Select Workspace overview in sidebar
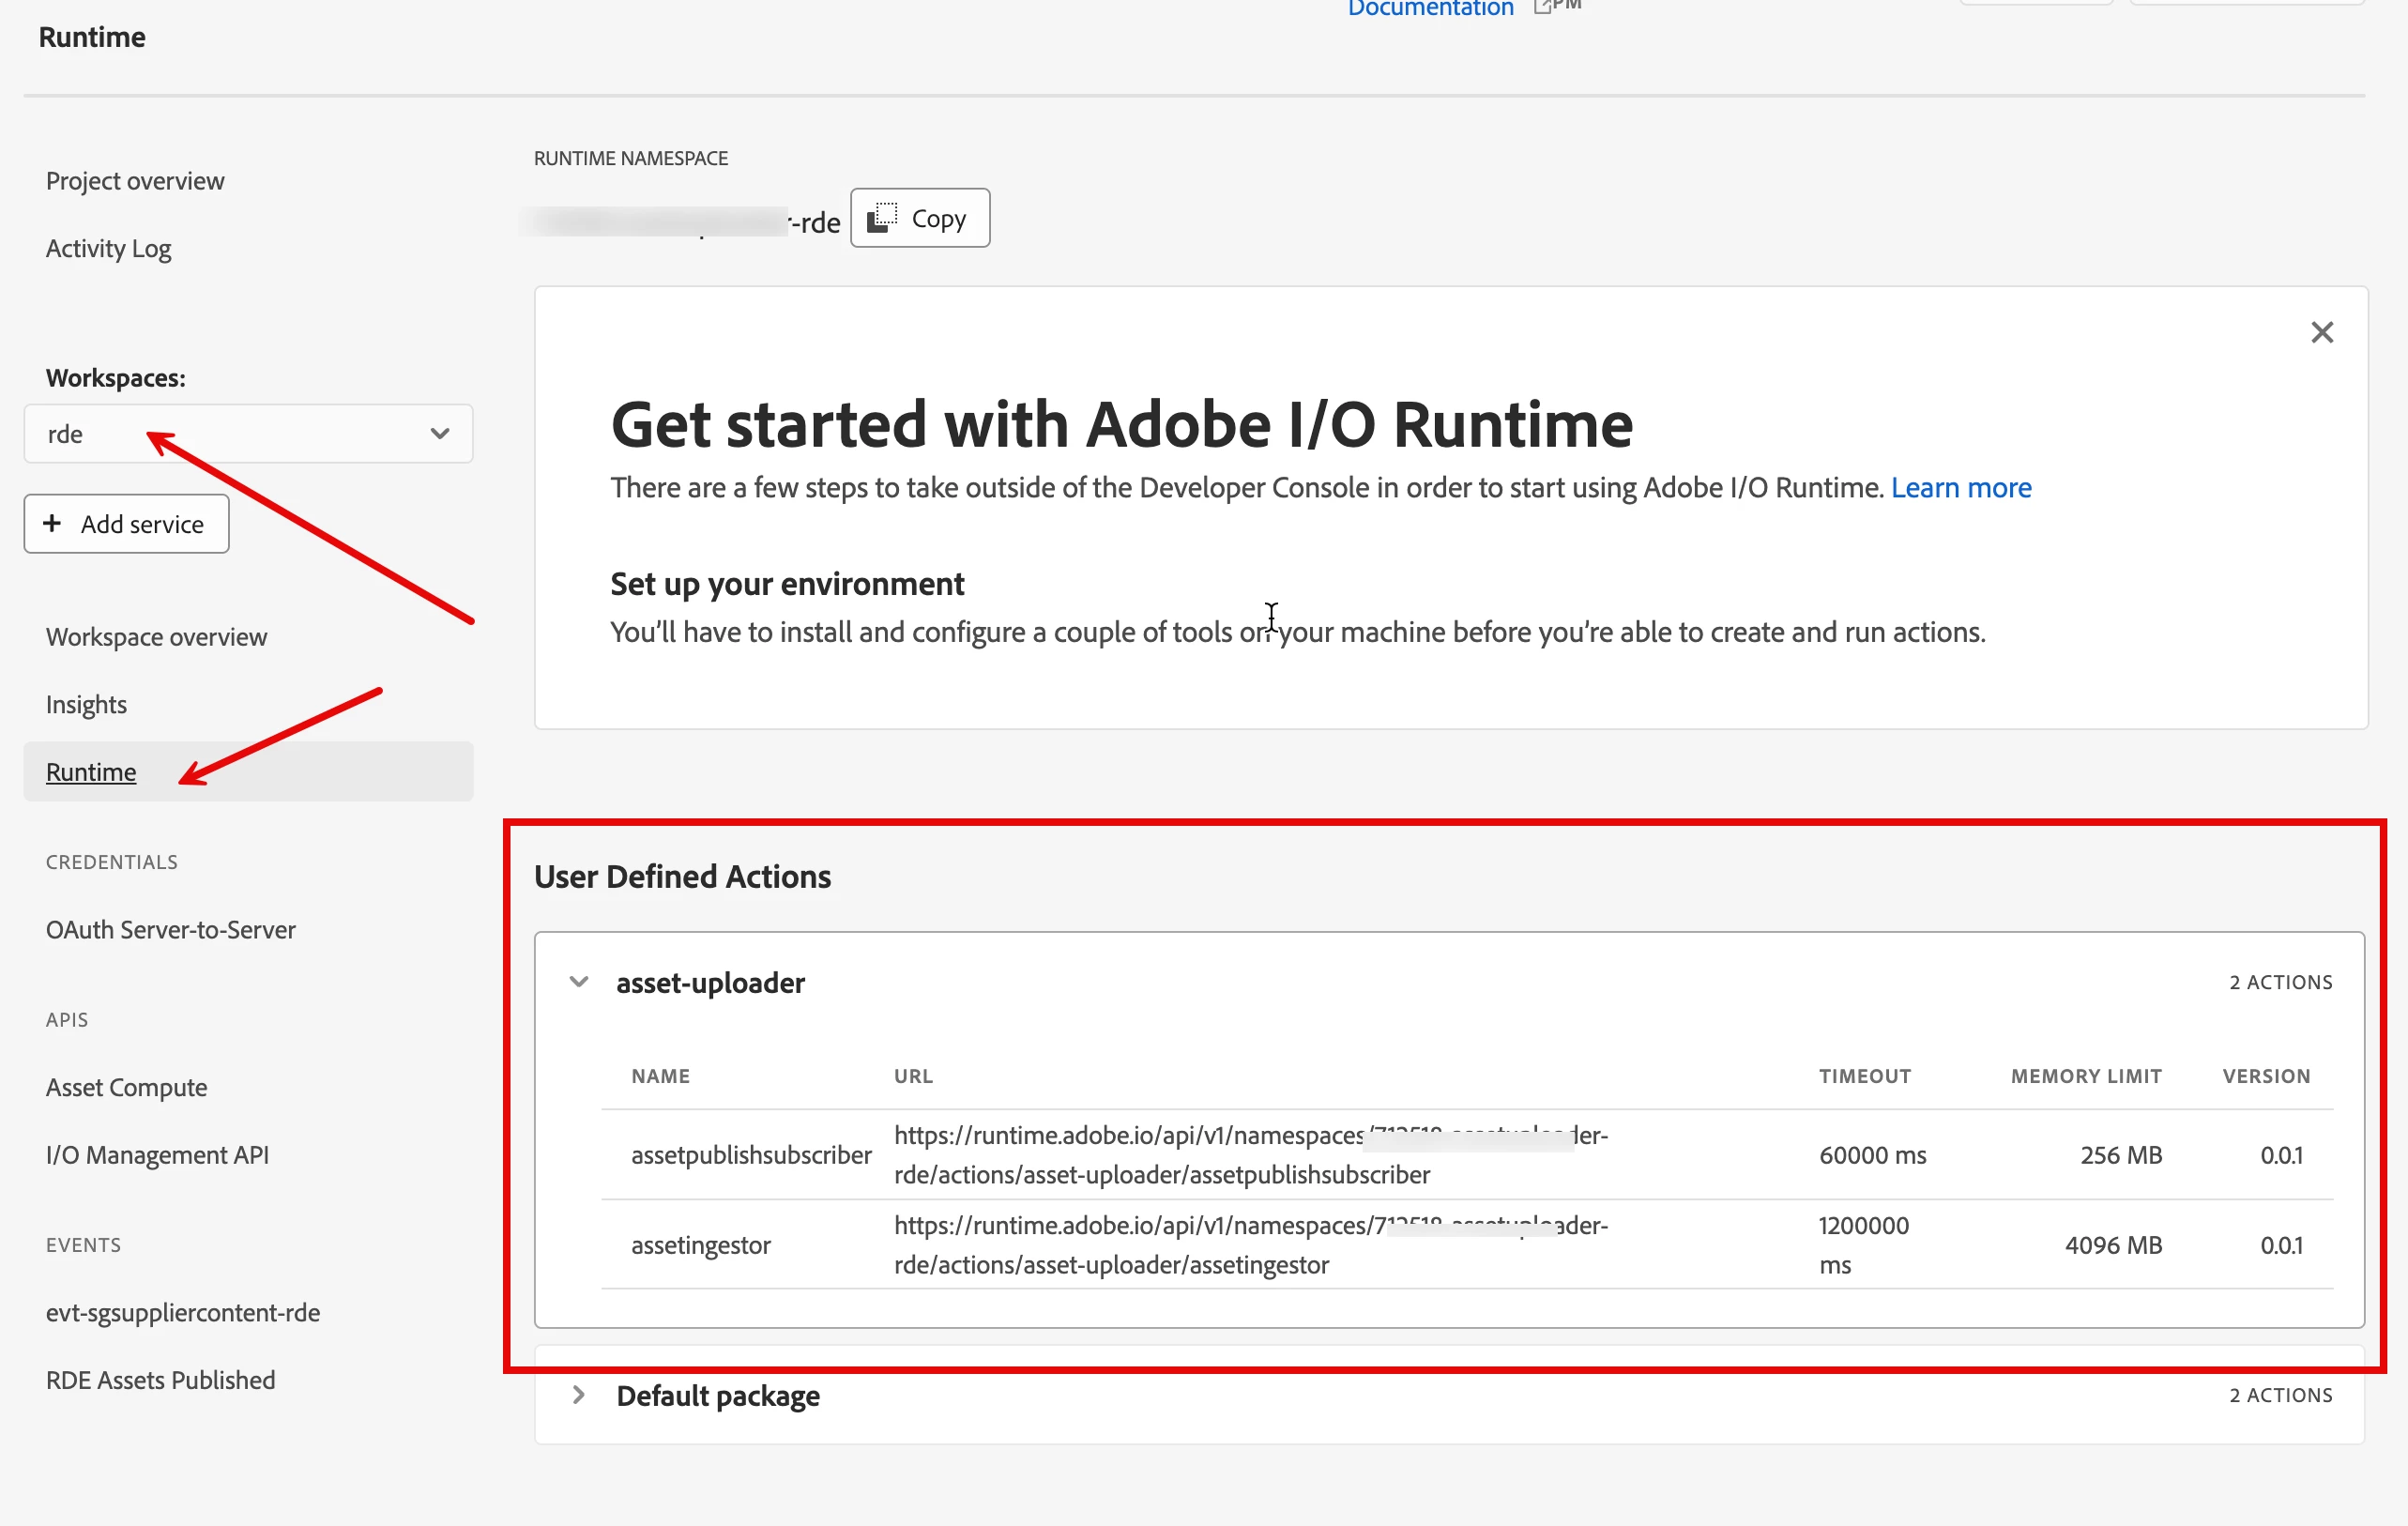This screenshot has width=2408, height=1526. (x=156, y=637)
